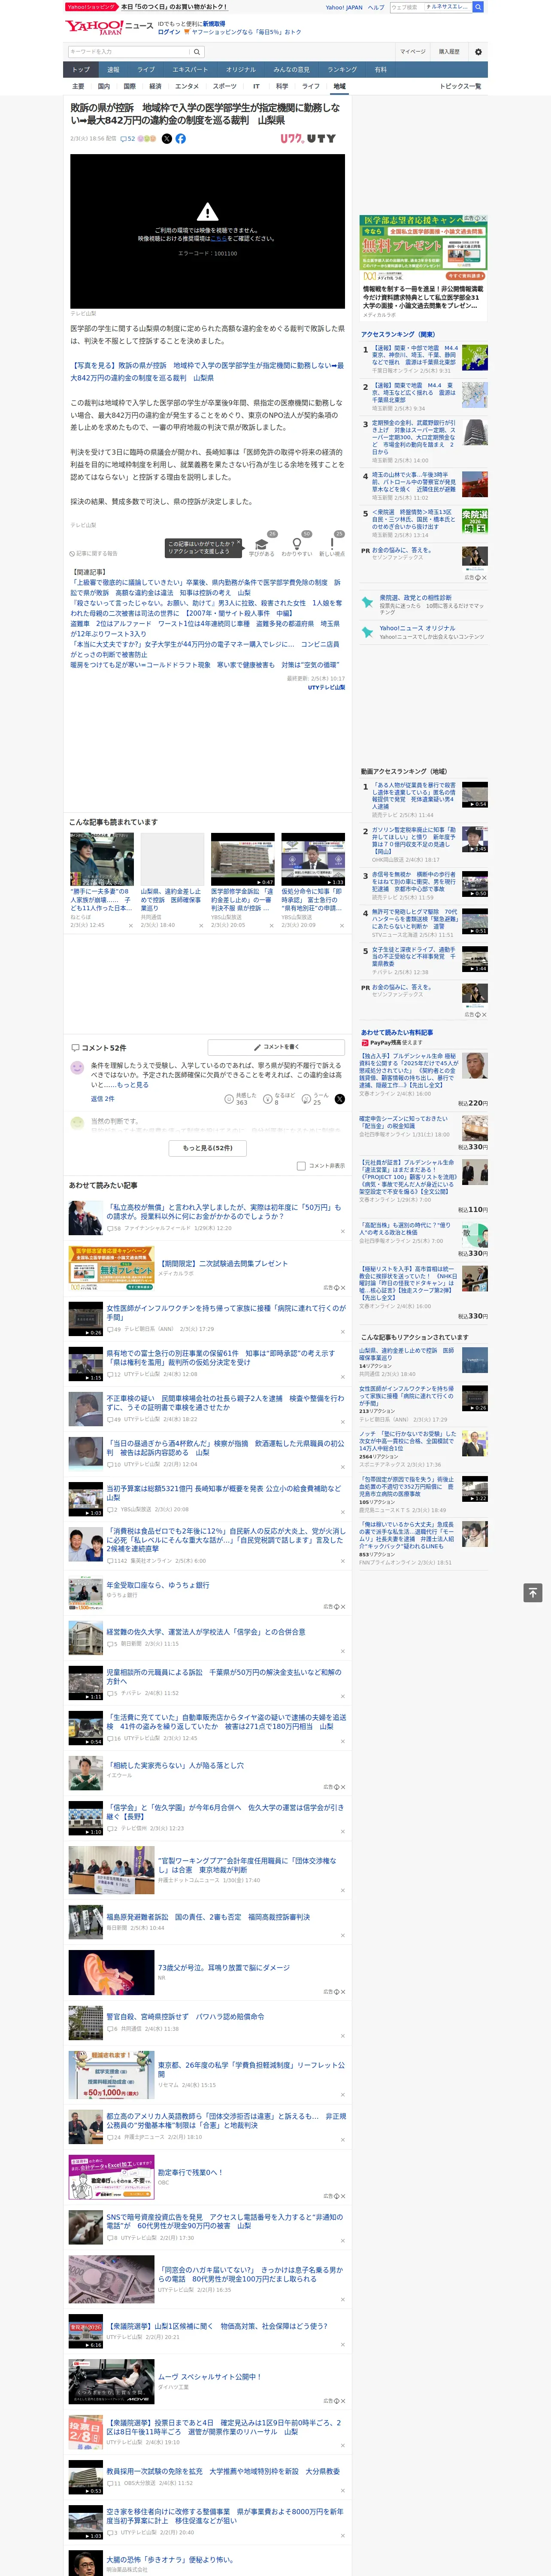
Task: Click the Yahoo! JAPAN News logo
Action: coord(109,28)
